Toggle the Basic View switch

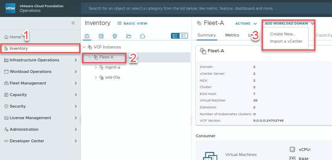(133, 23)
